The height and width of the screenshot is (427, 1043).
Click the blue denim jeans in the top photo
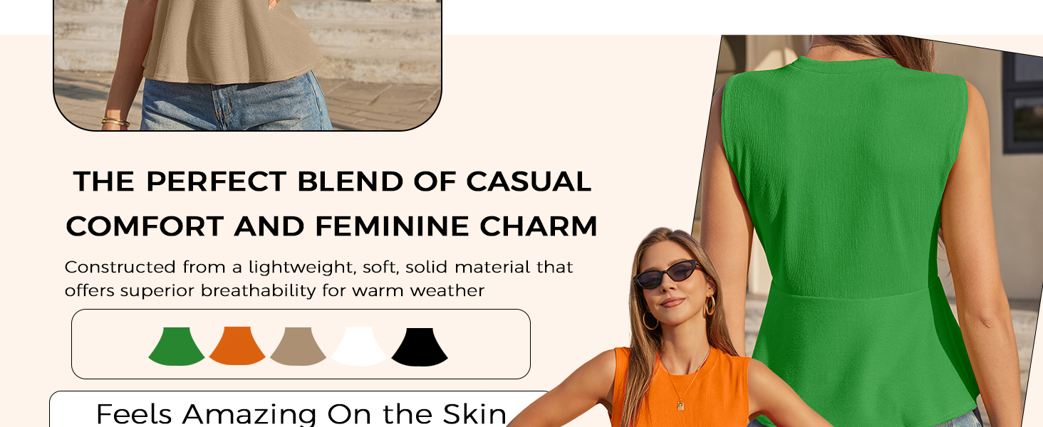click(237, 103)
